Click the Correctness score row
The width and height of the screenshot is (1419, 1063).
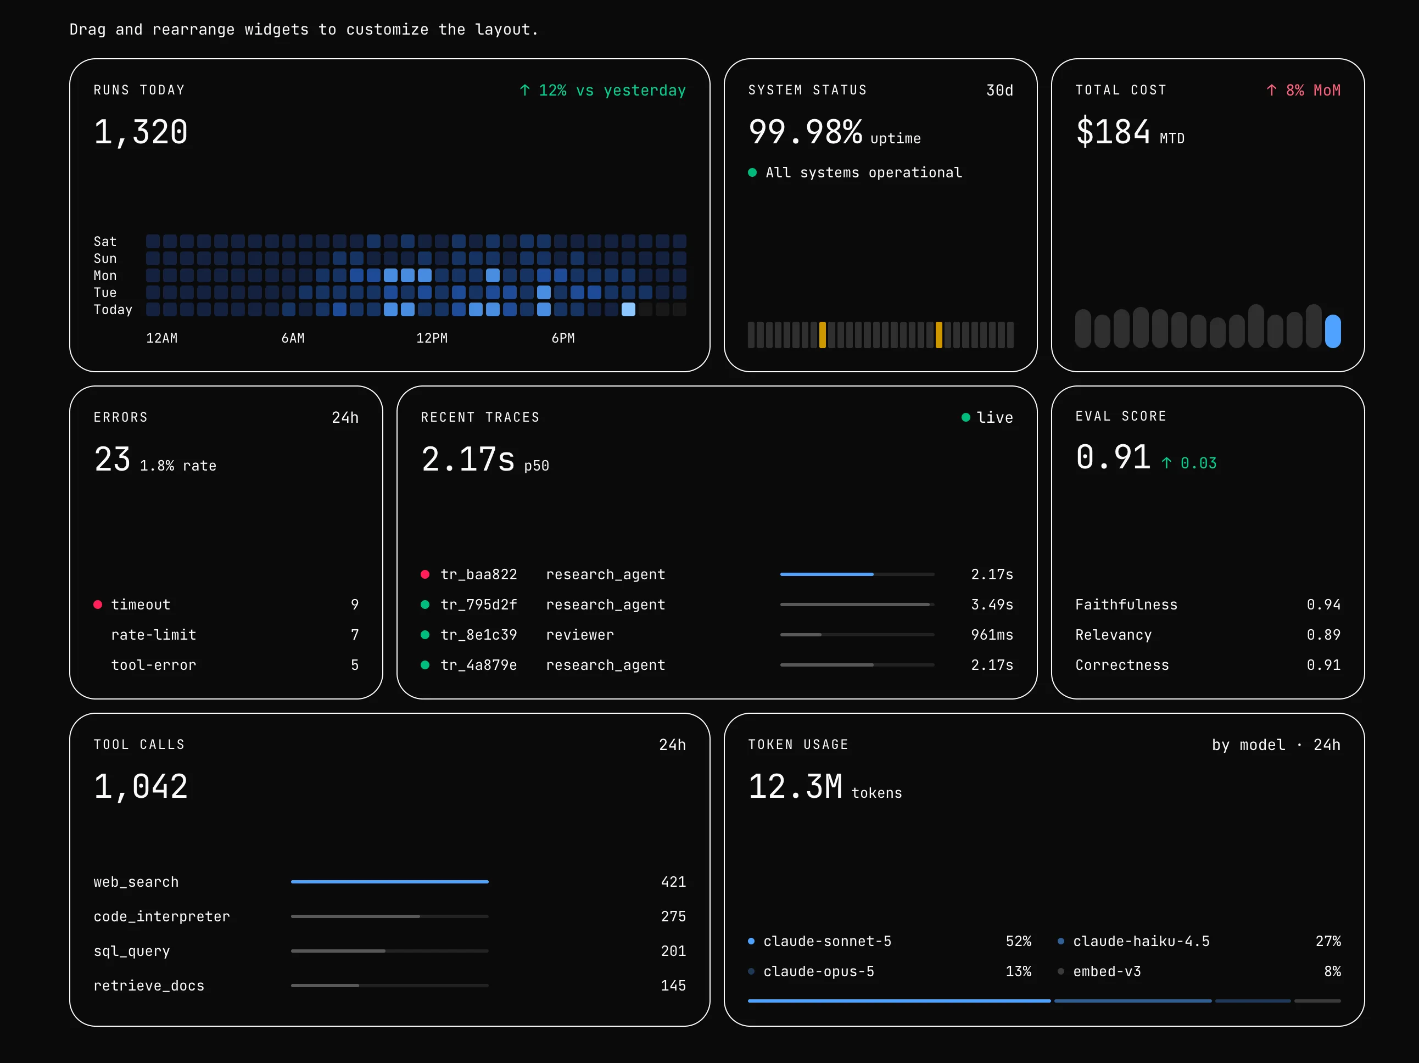pyautogui.click(x=1208, y=664)
